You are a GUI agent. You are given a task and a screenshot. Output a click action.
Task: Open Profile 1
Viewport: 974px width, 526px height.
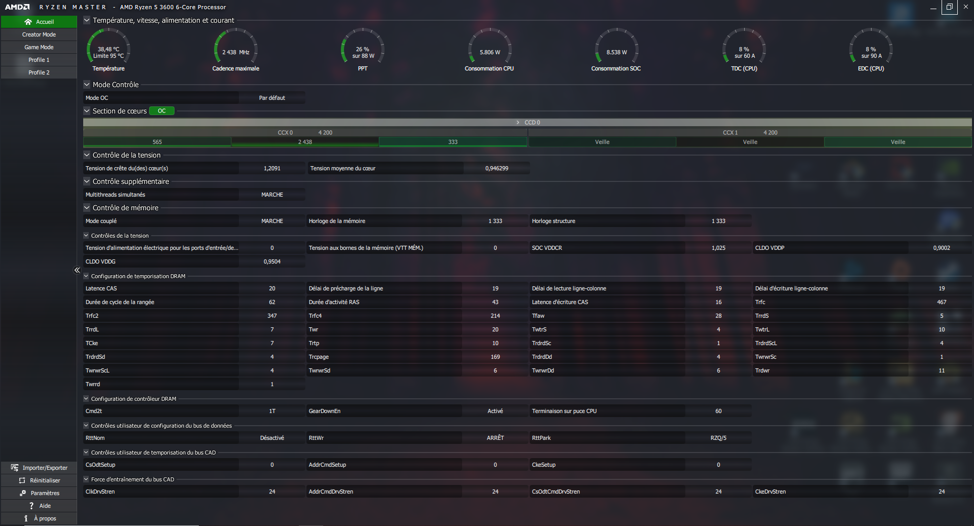coord(39,60)
